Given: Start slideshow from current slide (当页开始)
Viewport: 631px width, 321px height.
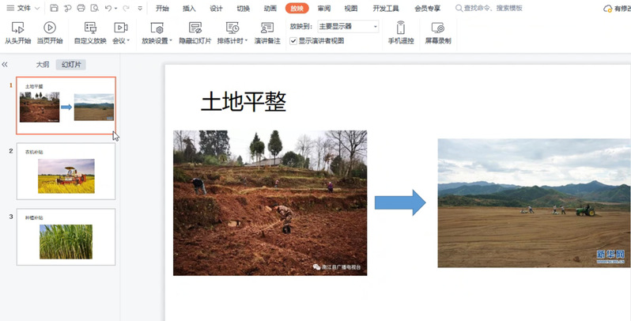Looking at the screenshot, I should coord(49,32).
